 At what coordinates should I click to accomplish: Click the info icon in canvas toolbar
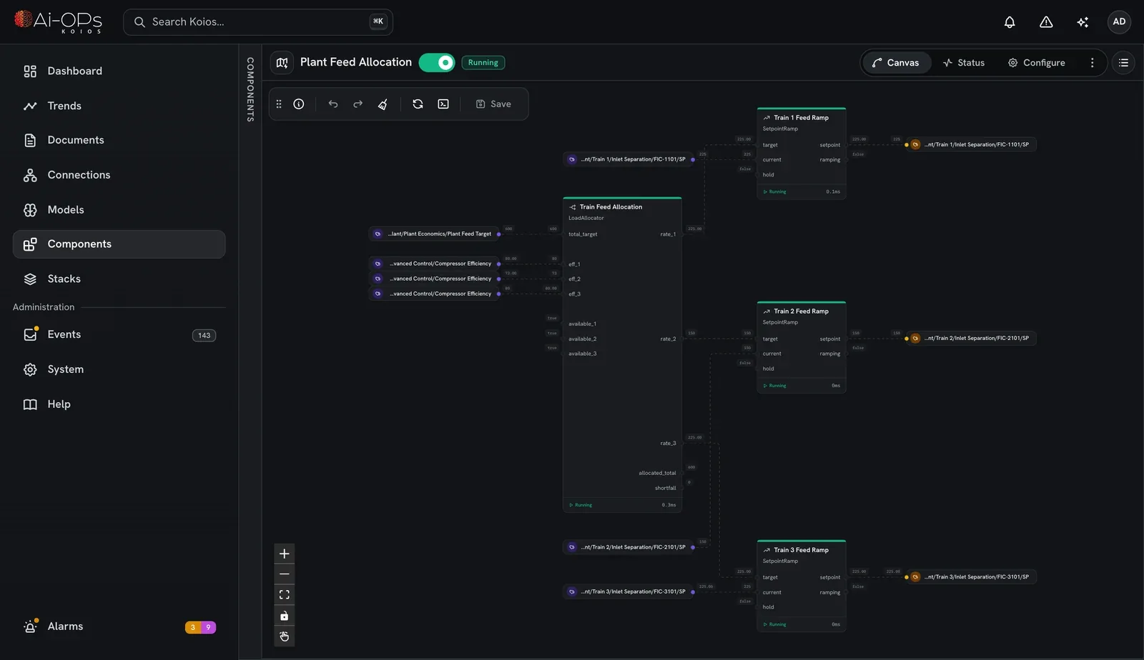(x=299, y=104)
